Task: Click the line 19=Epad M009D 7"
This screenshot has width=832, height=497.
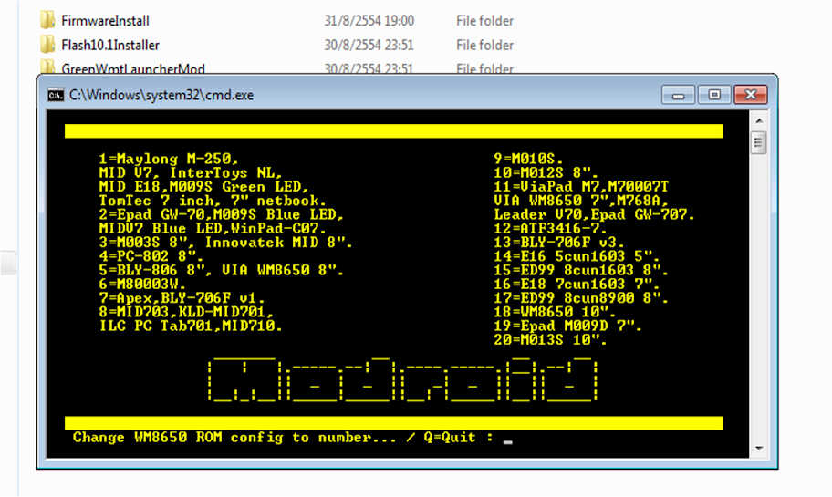Action: (x=567, y=326)
